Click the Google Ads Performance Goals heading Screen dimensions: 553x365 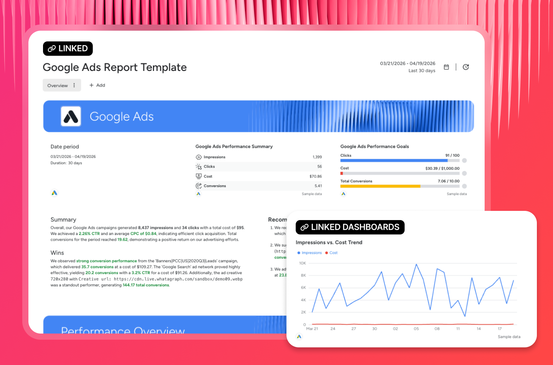click(x=374, y=146)
